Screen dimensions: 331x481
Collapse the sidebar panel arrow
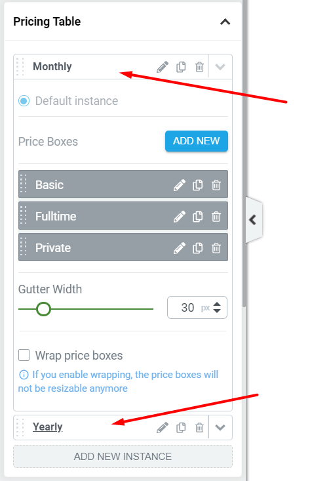click(x=254, y=220)
